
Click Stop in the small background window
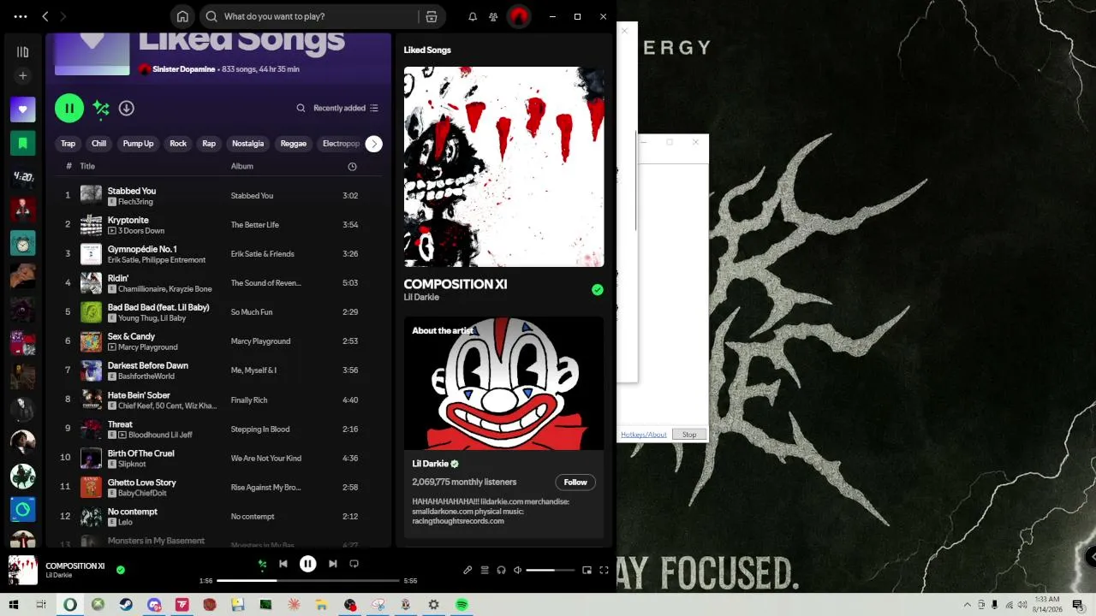[x=689, y=435]
